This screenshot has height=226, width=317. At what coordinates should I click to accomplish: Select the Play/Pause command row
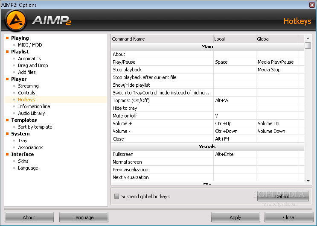208,62
